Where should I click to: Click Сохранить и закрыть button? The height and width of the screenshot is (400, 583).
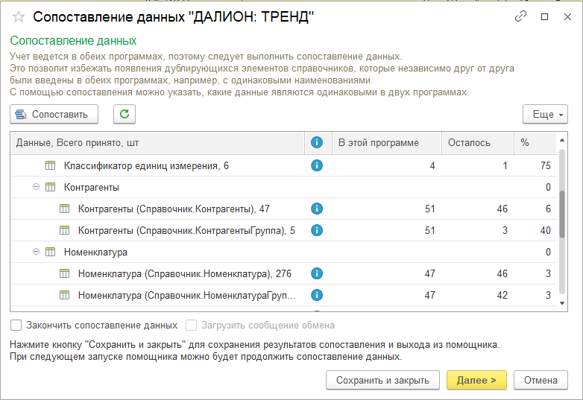[382, 380]
